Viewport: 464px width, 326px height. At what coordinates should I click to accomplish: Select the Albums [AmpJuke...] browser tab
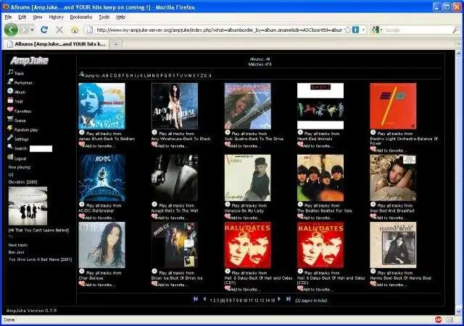pos(57,44)
